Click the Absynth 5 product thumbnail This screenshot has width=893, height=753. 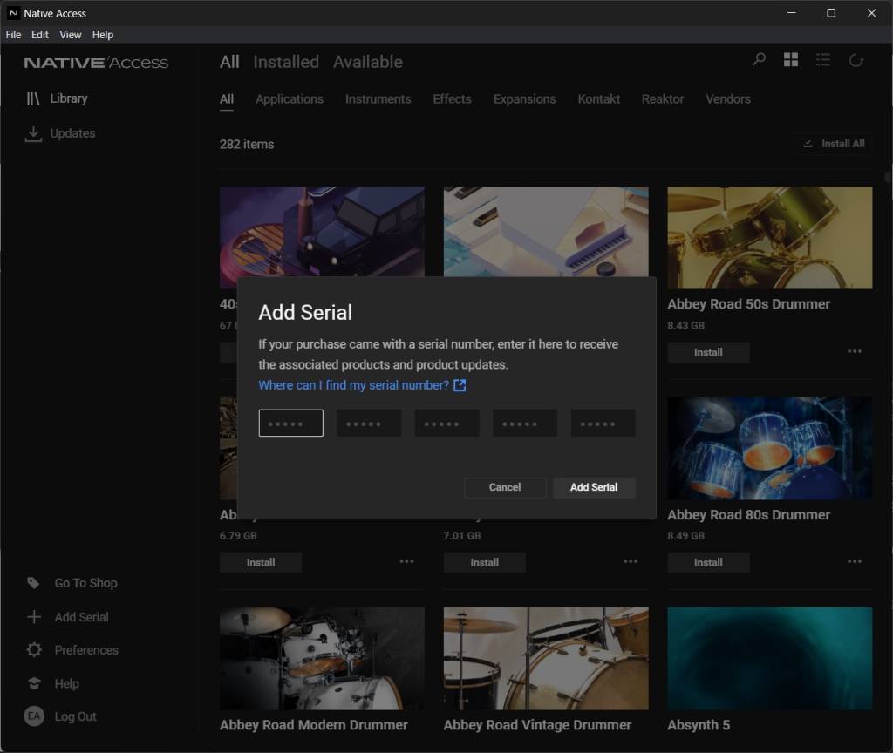(x=769, y=658)
